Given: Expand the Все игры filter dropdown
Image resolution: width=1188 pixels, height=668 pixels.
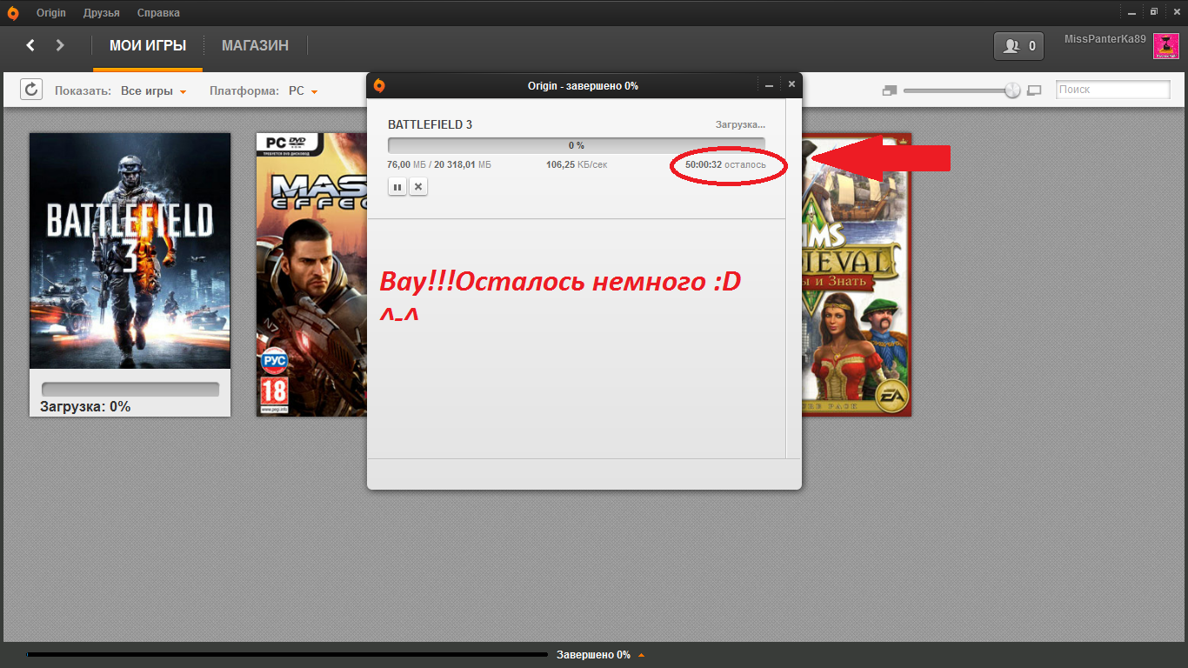Looking at the screenshot, I should tap(154, 90).
